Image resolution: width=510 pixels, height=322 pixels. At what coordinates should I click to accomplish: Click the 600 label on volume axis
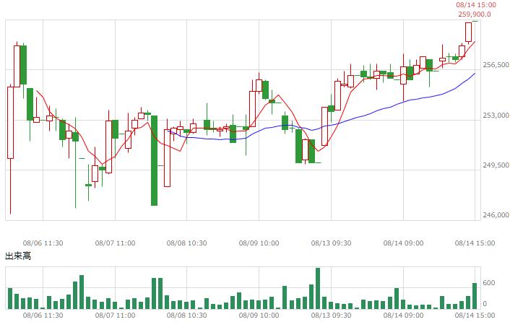(x=489, y=283)
